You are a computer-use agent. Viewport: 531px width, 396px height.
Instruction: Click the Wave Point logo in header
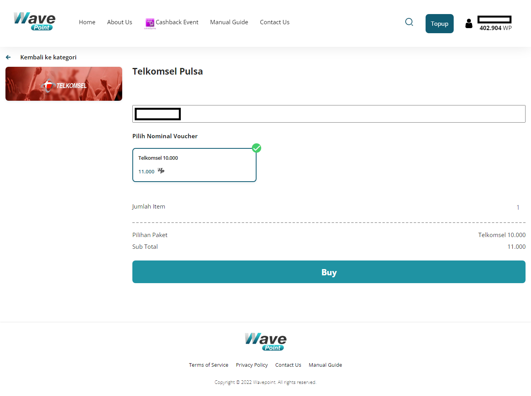34,21
